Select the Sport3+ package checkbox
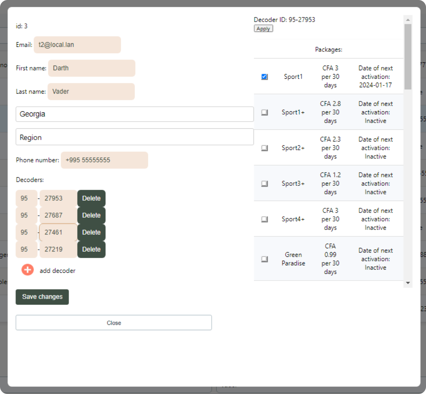Screen dimensions: 426x394 264,184
